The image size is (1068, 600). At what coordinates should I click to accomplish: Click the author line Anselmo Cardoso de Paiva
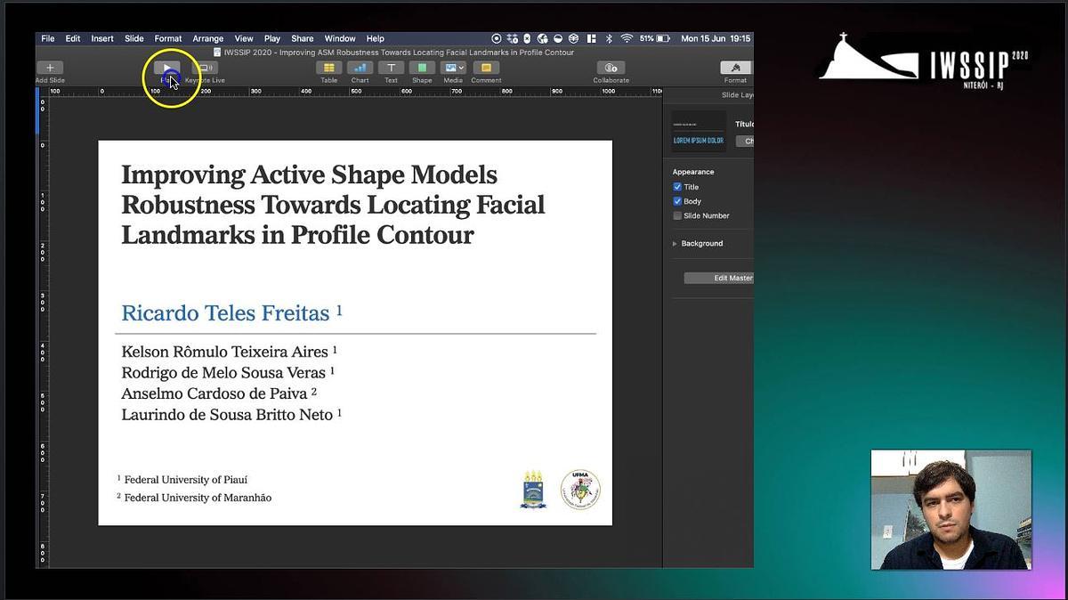219,393
